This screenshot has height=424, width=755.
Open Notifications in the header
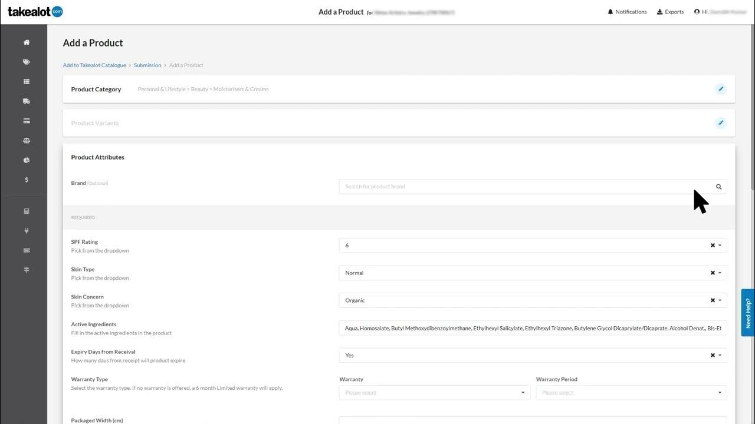click(627, 12)
